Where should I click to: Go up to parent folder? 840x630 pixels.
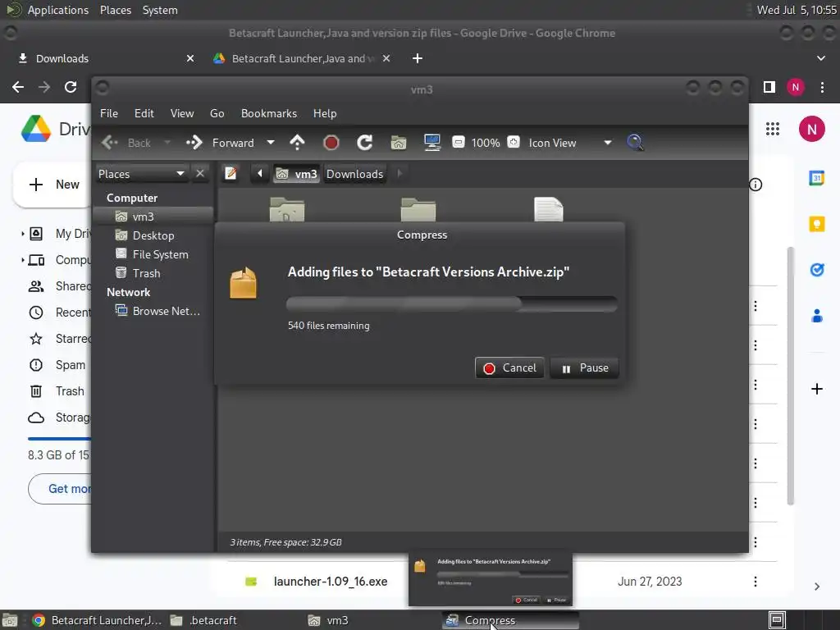coord(297,143)
